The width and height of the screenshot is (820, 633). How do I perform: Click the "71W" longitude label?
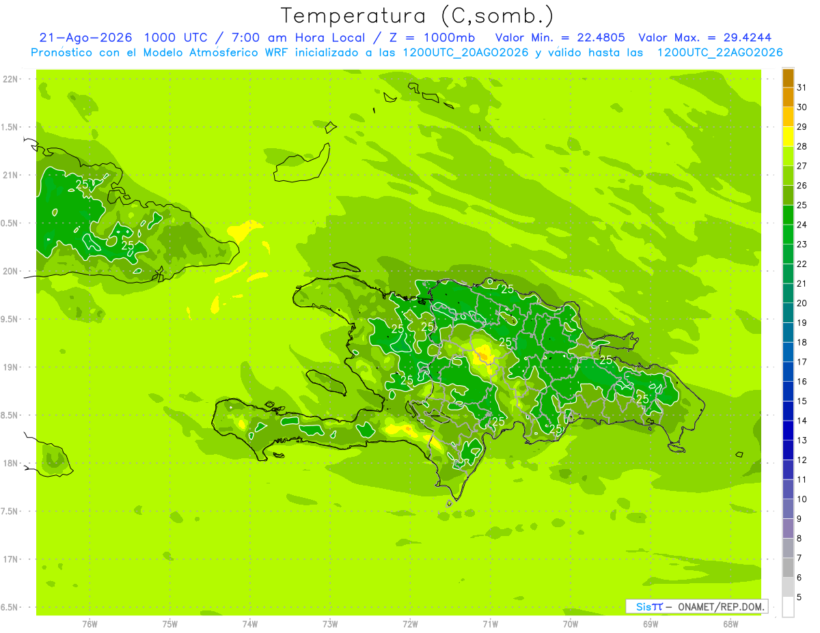coord(490,623)
